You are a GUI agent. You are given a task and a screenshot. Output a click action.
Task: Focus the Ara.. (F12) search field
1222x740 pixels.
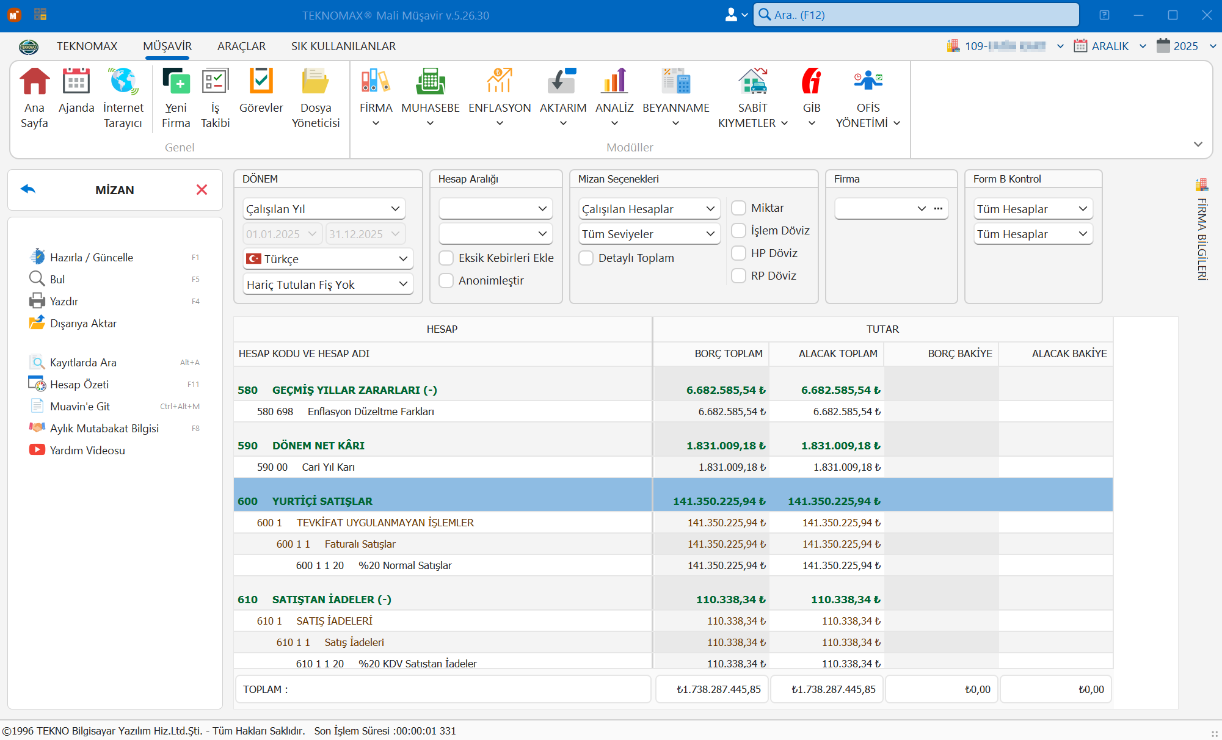click(916, 15)
